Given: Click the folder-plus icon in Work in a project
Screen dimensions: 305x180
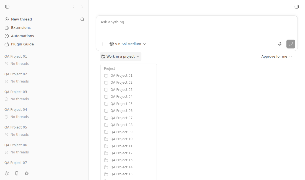Looking at the screenshot, I should [x=103, y=56].
